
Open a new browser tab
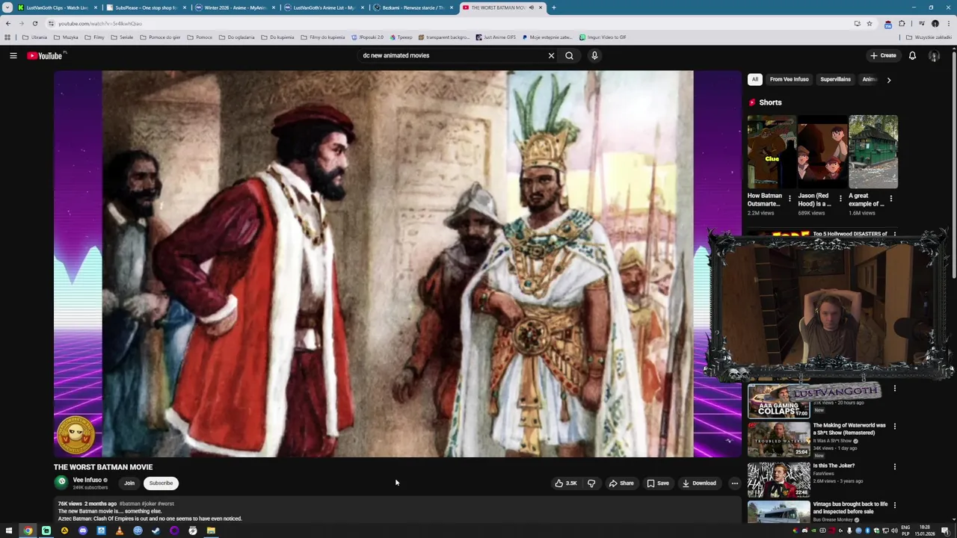[x=554, y=7]
